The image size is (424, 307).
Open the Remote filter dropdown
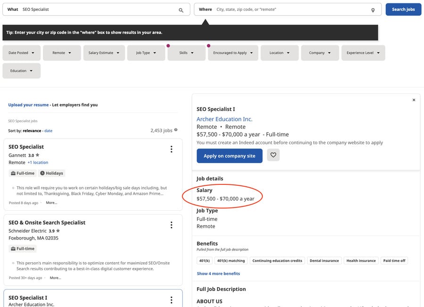62,53
